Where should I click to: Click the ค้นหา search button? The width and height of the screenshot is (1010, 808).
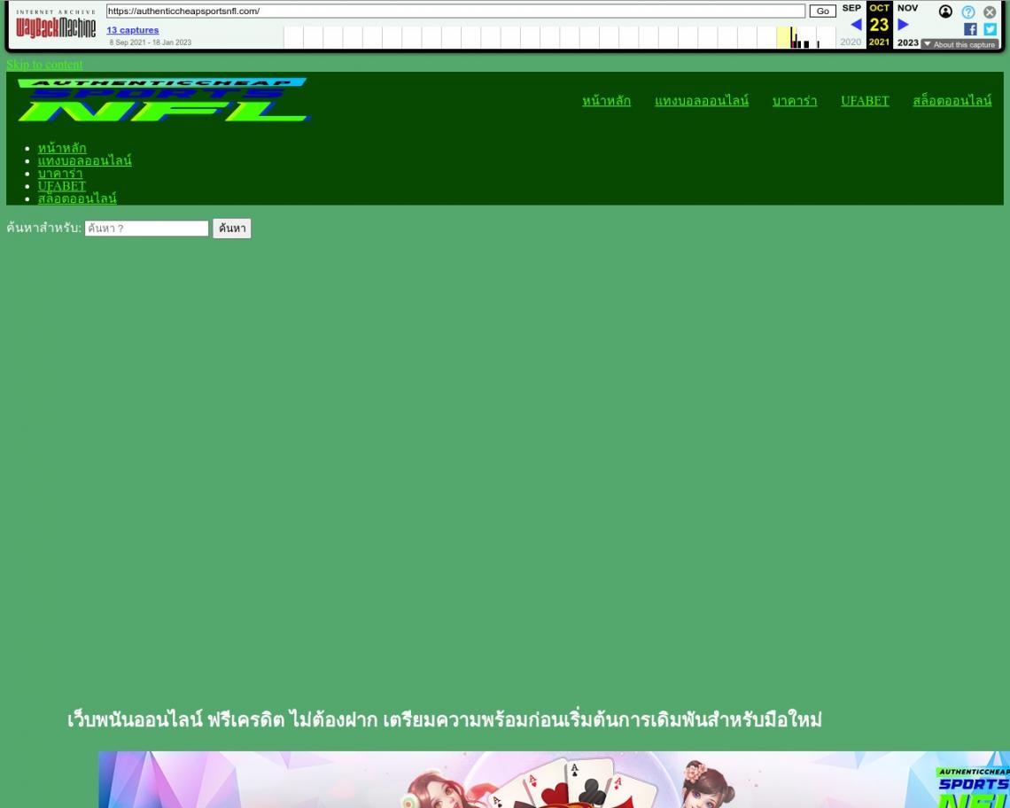point(232,228)
